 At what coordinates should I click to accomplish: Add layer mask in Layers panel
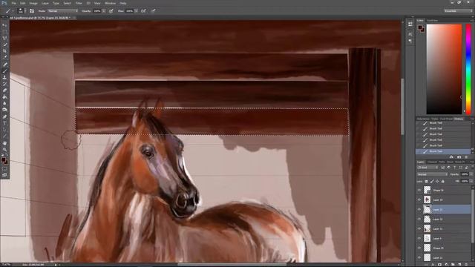(x=439, y=264)
